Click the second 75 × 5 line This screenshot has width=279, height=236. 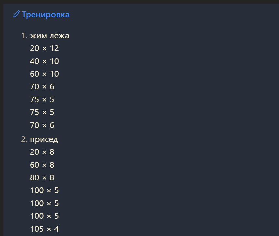(x=42, y=112)
